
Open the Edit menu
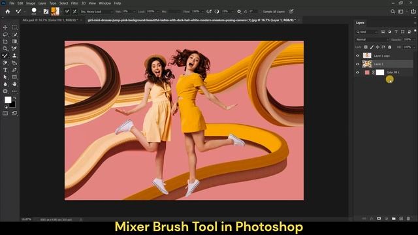(x=20, y=3)
